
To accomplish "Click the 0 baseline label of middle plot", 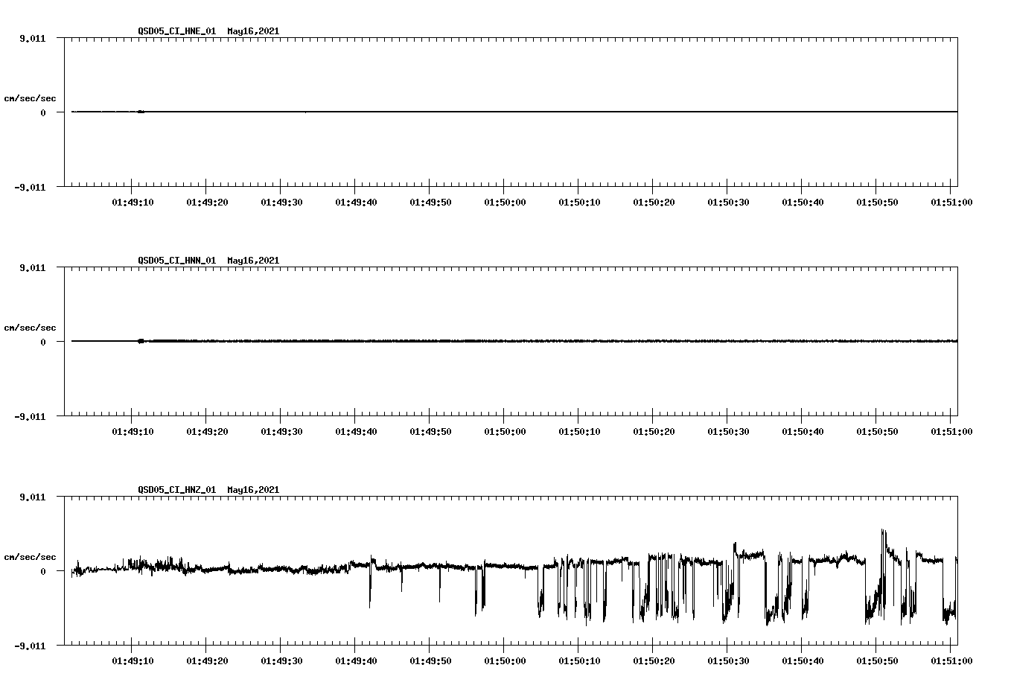I will click(43, 342).
